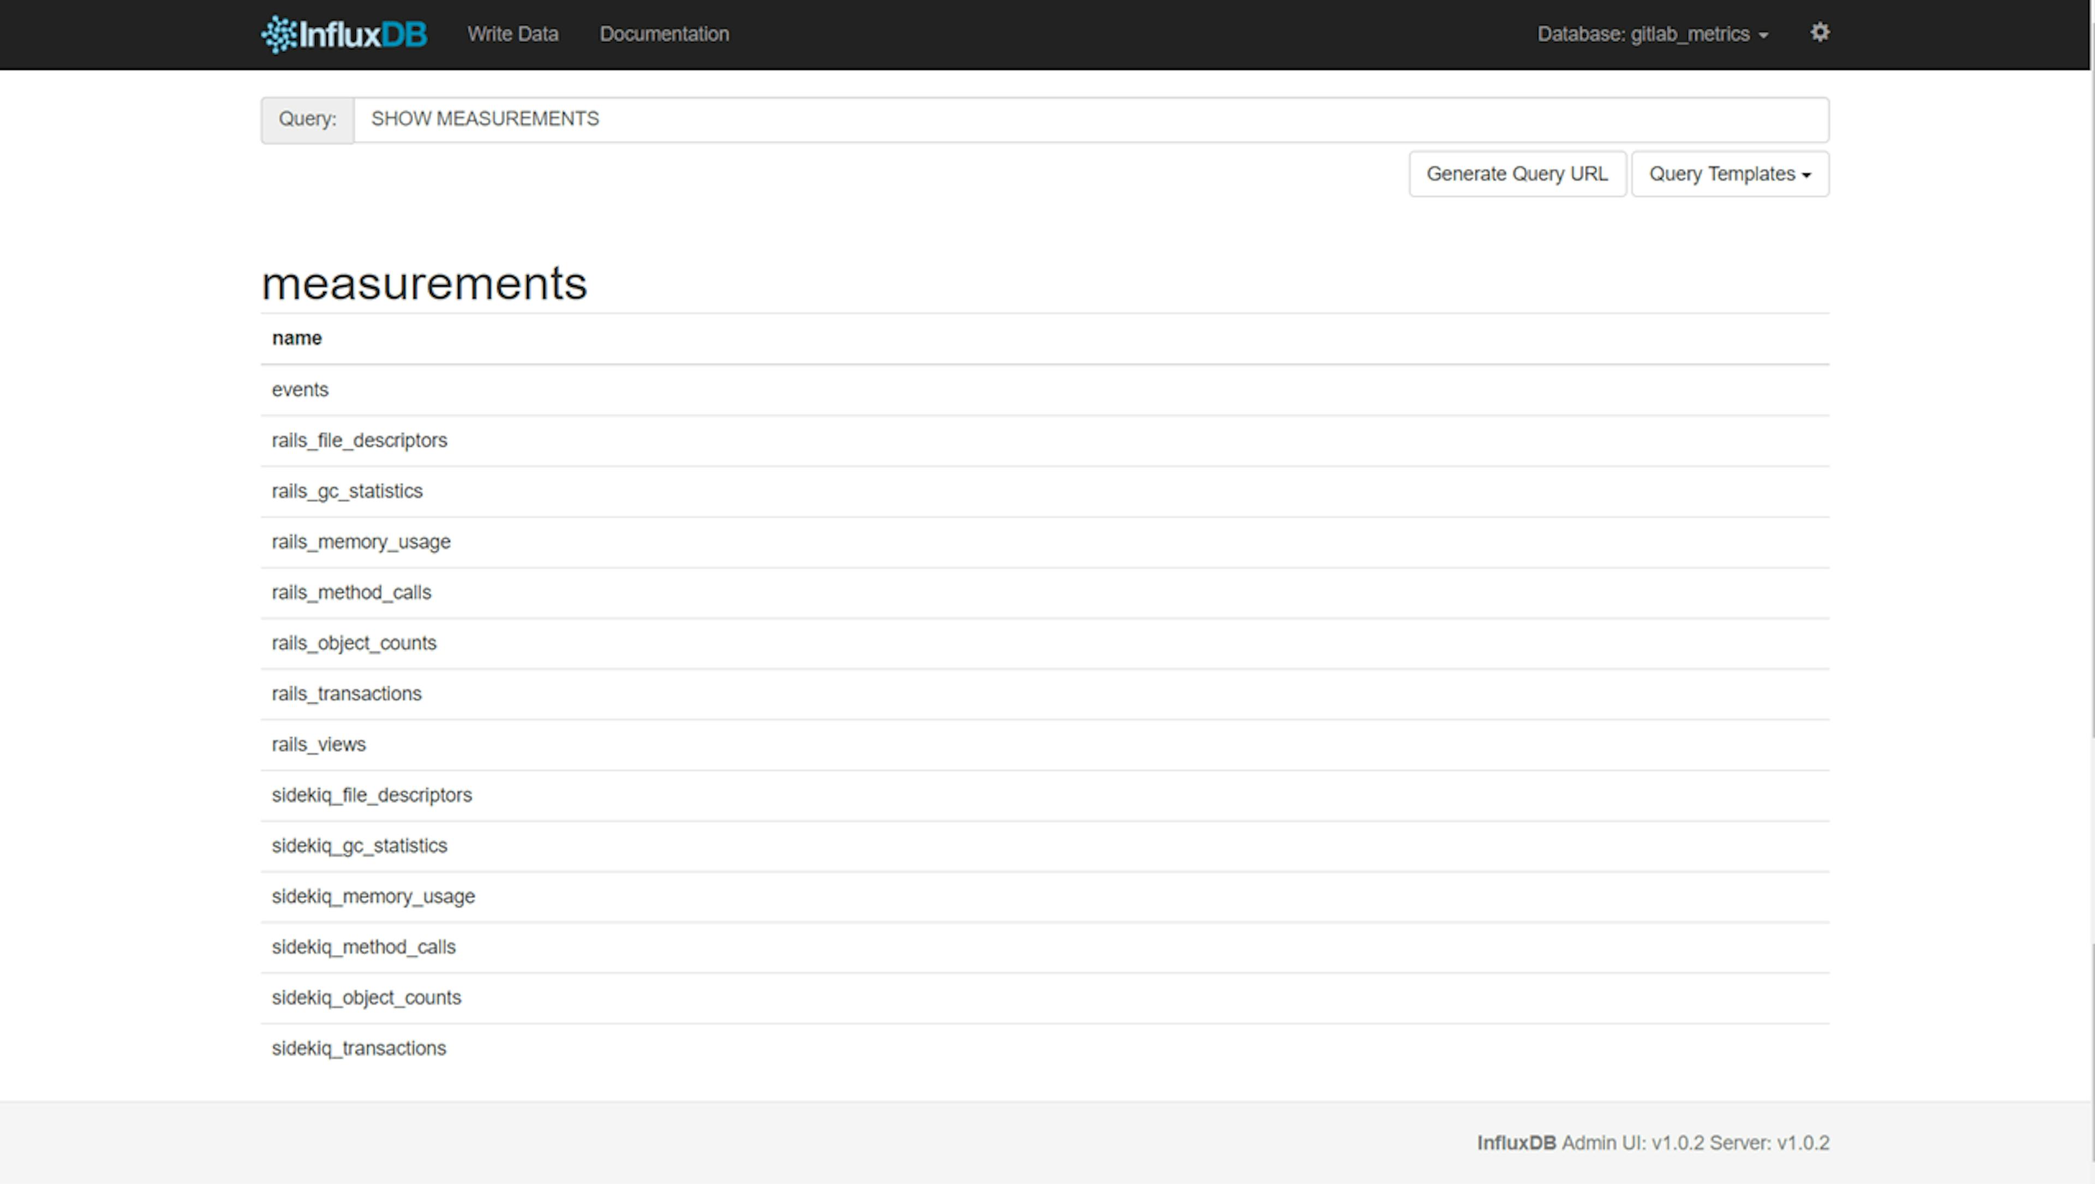Viewport: 2095px width, 1184px height.
Task: Focus the query input with SHOW MEASUREMENTS
Action: [x=1091, y=119]
